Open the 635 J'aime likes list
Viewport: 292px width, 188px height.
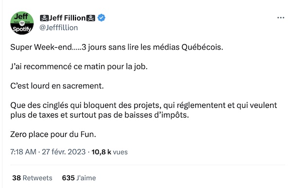79,178
